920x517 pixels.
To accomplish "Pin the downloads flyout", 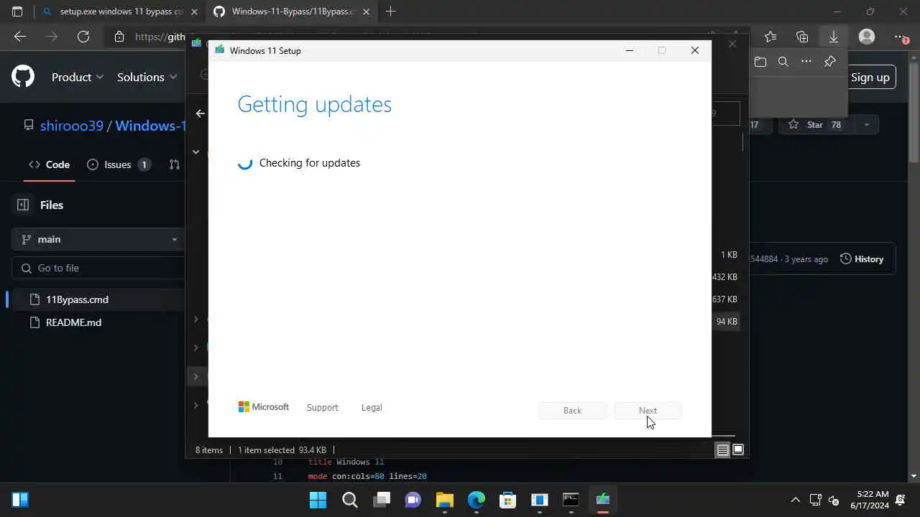I will (x=829, y=62).
